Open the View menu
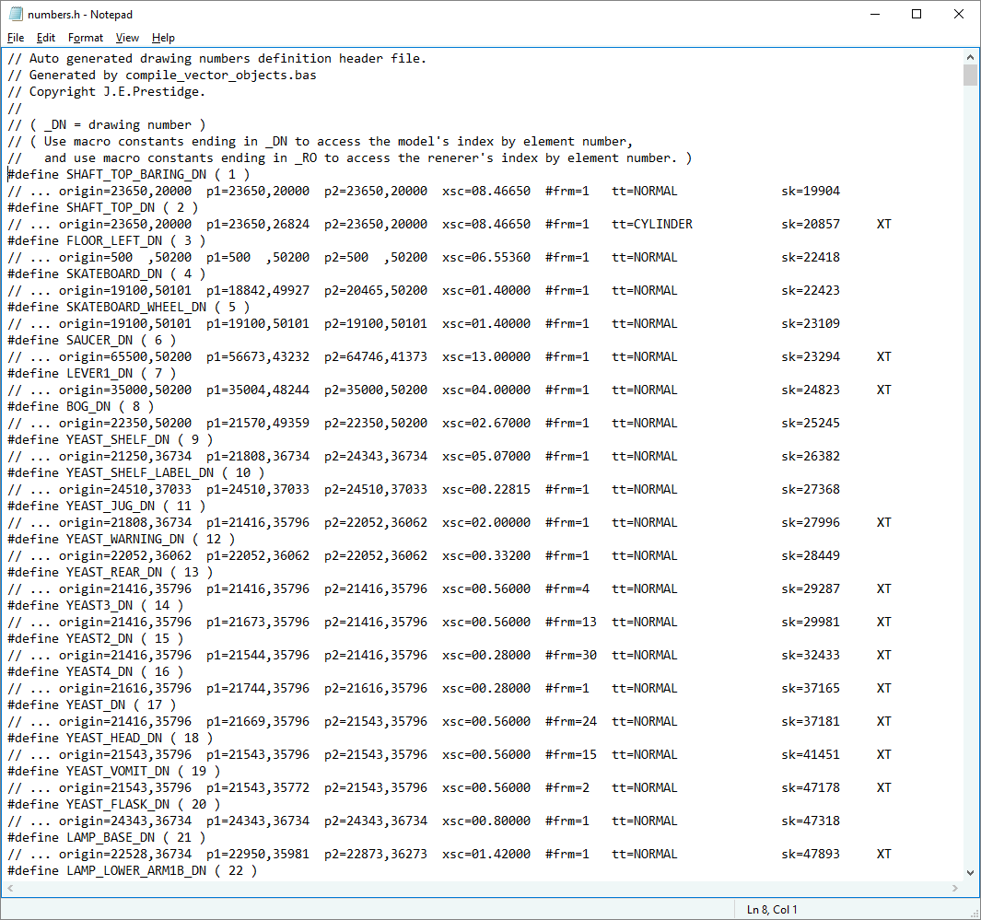The image size is (981, 920). click(x=127, y=38)
